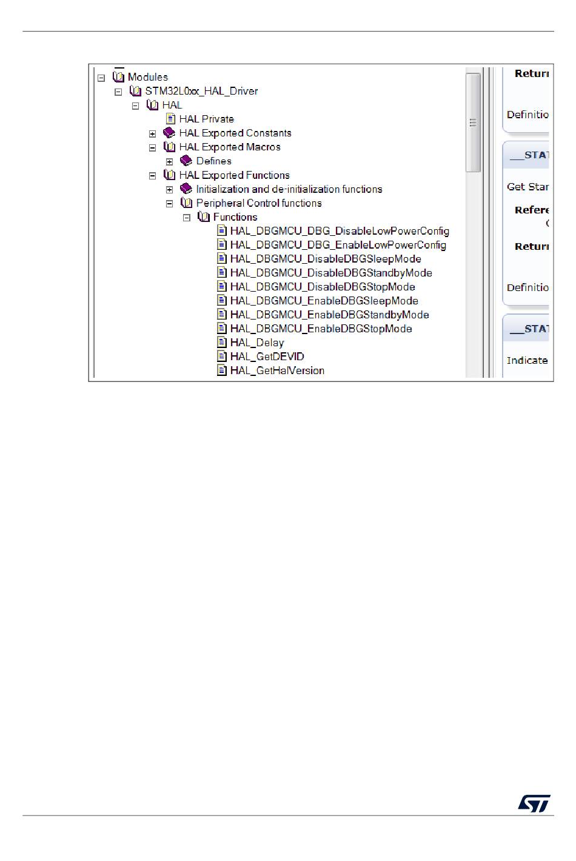Click the Initialization functions closed-book icon

coord(187,189)
